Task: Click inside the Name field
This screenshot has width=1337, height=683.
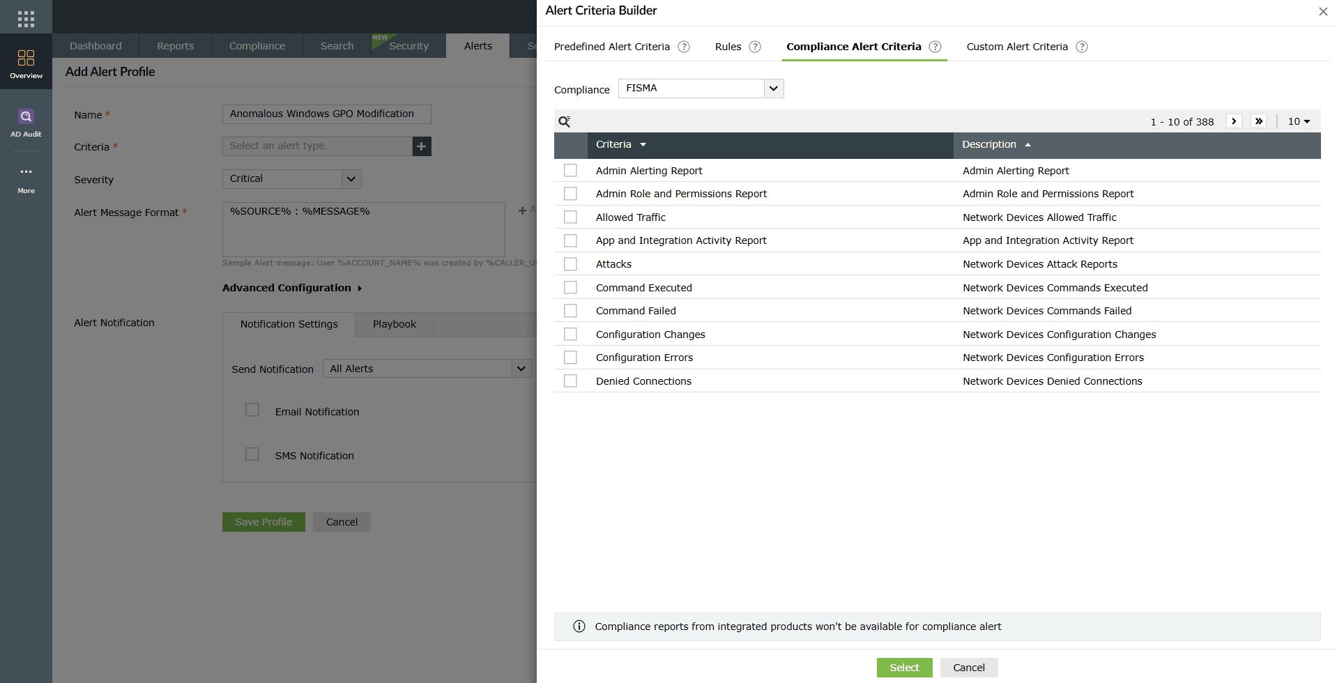Action: 326,114
